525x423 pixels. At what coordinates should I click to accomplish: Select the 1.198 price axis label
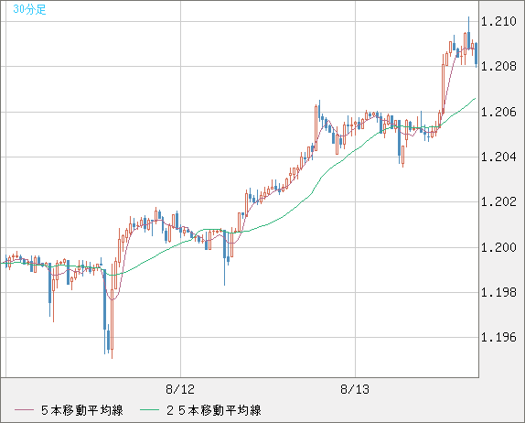pos(498,292)
